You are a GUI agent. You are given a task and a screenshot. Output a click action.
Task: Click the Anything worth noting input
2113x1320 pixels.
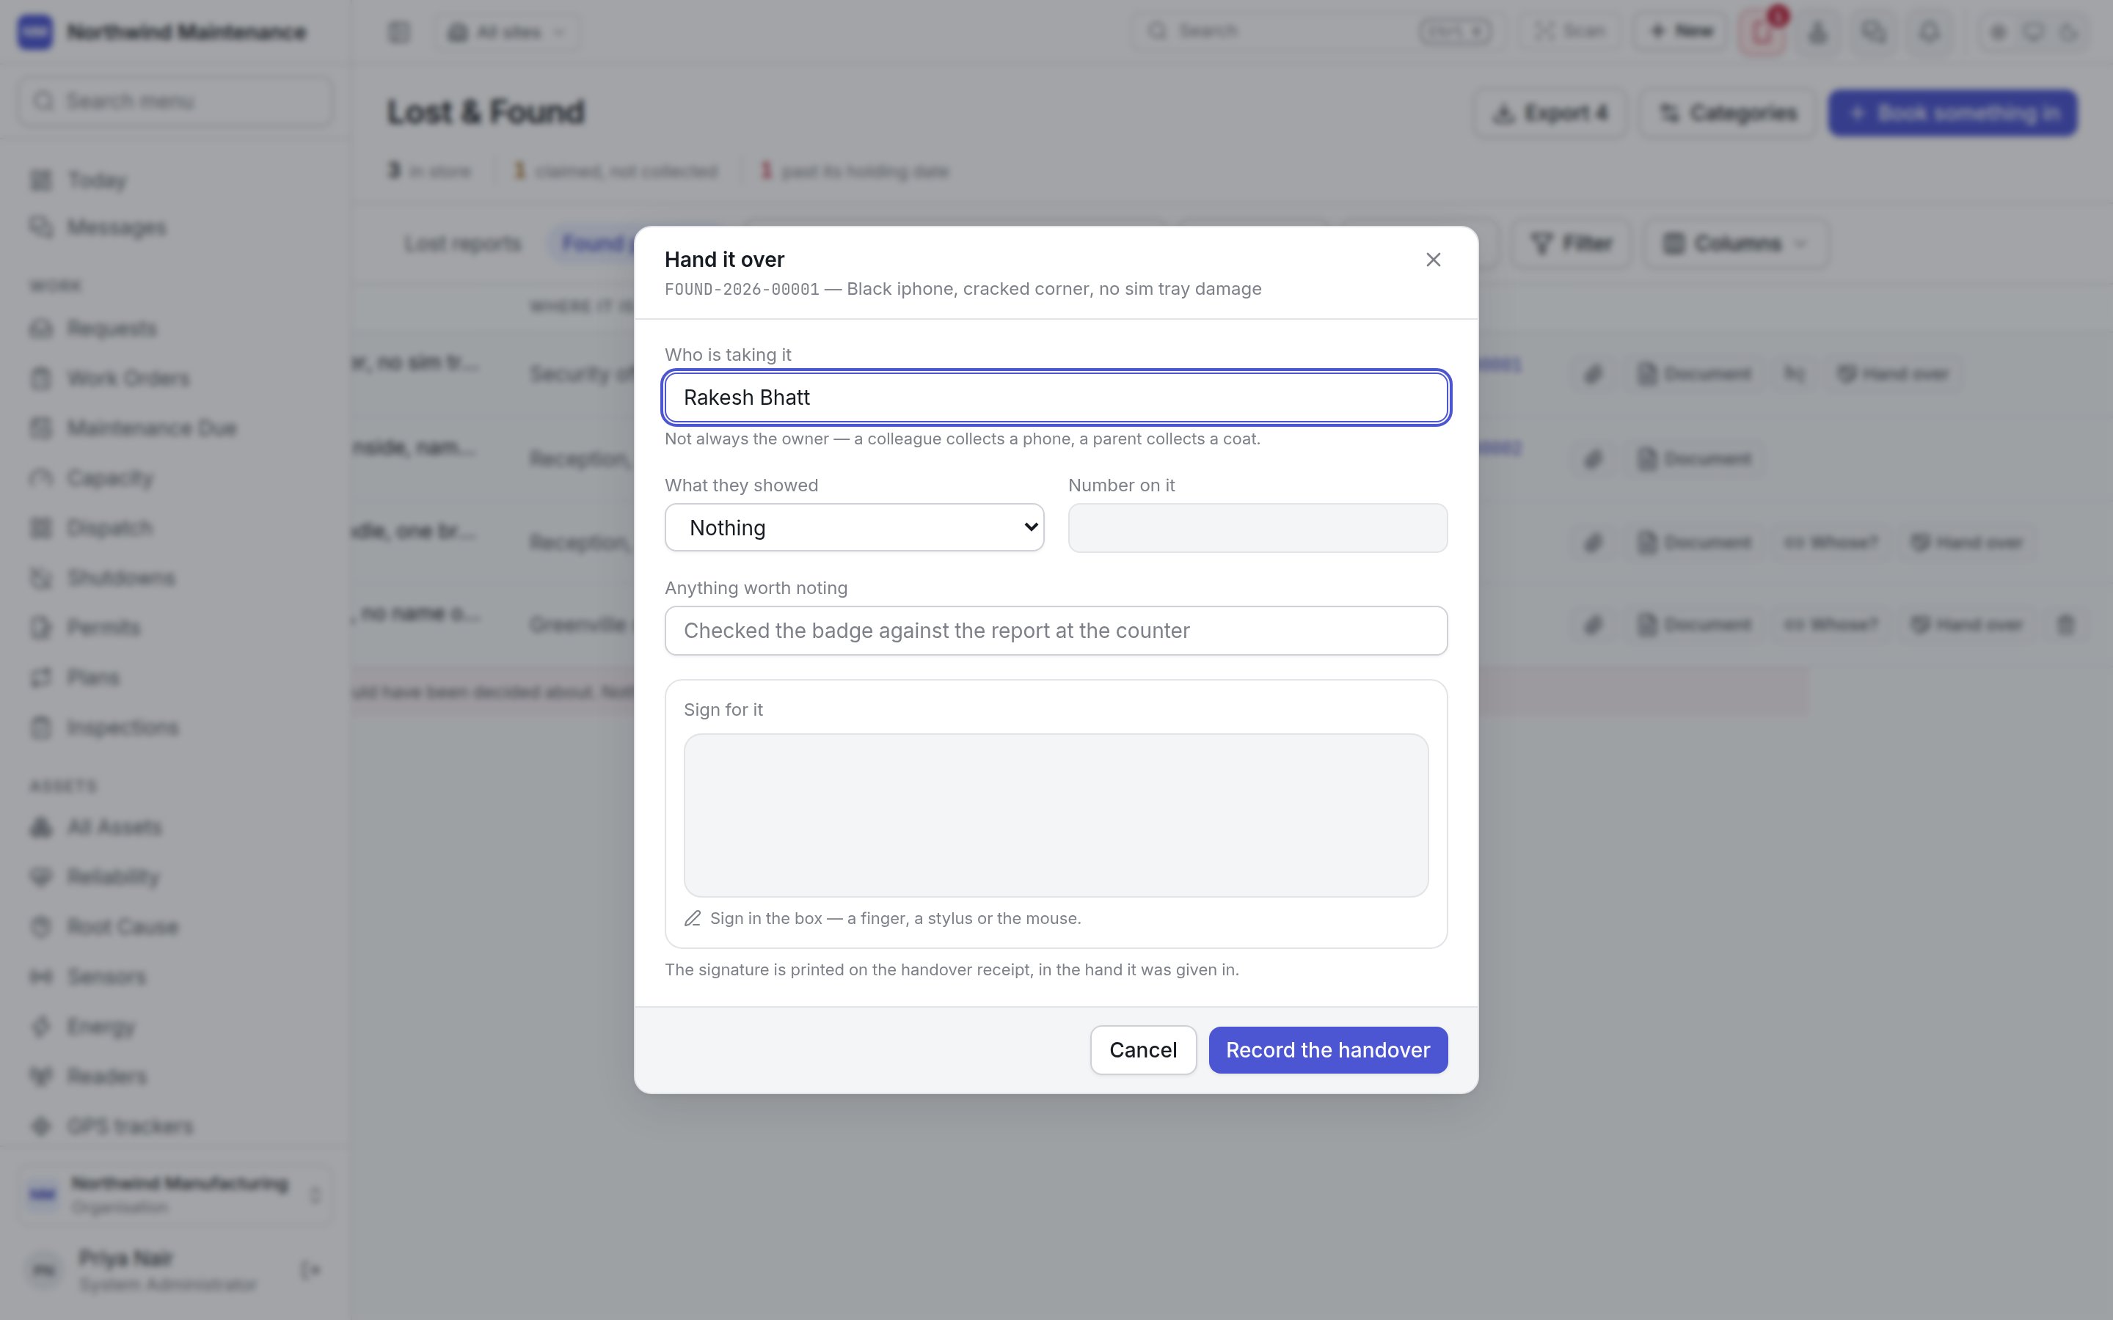click(x=1056, y=631)
